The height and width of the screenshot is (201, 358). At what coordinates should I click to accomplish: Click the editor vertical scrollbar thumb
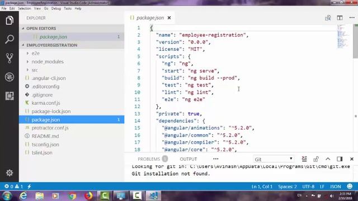[355, 41]
